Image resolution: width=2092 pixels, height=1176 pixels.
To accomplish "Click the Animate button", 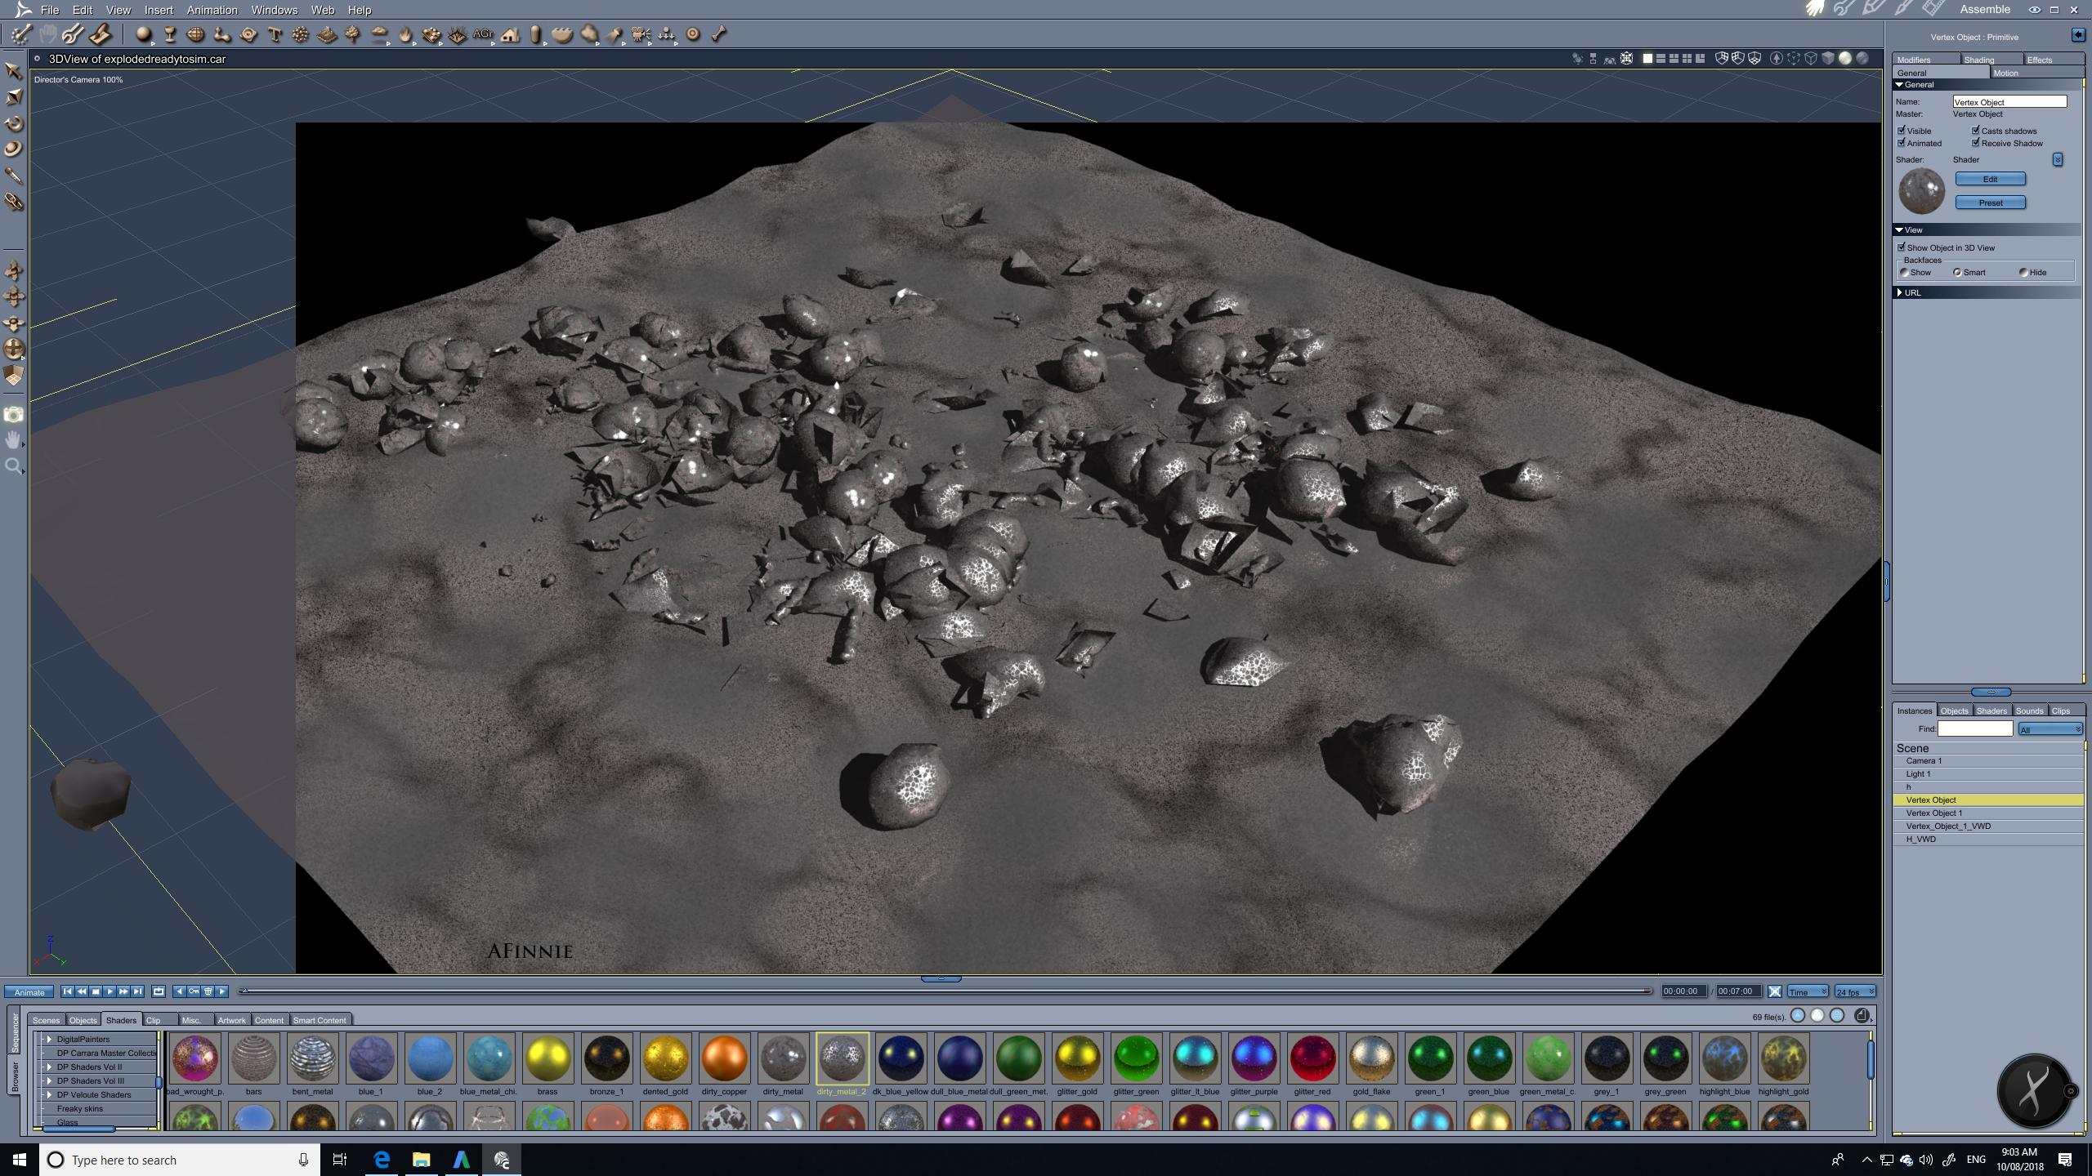I will [29, 992].
